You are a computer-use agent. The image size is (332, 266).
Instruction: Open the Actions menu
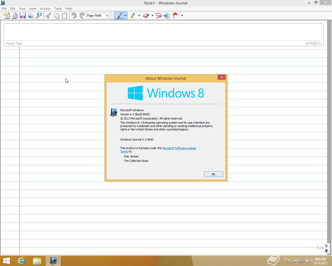pyautogui.click(x=45, y=9)
